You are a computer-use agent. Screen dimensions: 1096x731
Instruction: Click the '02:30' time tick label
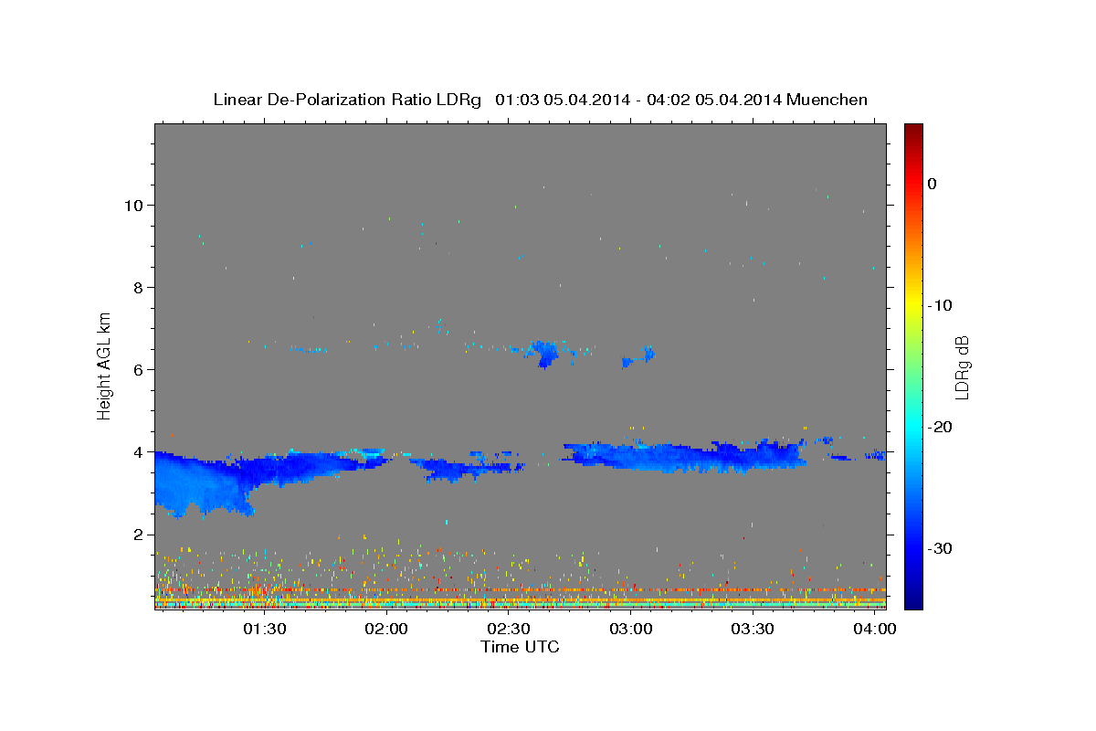[509, 630]
